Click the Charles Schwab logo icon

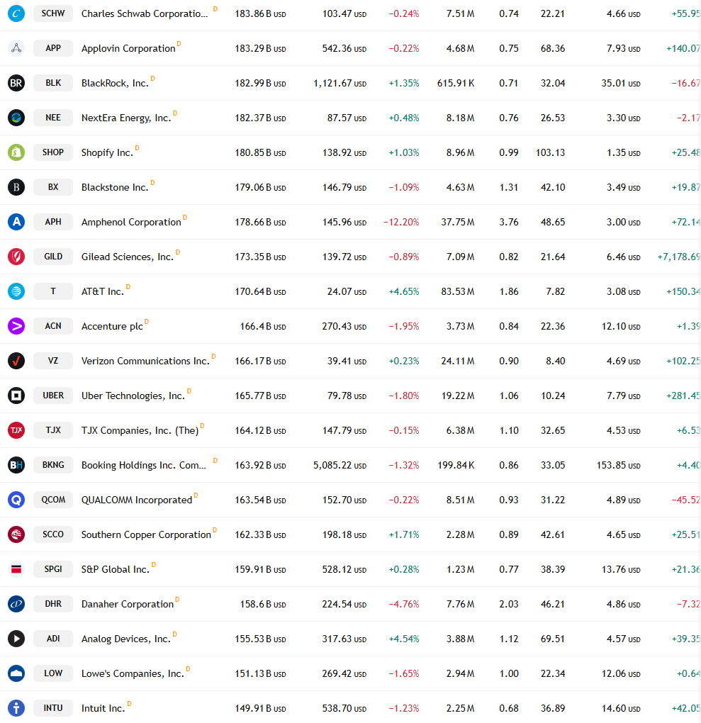(x=16, y=13)
